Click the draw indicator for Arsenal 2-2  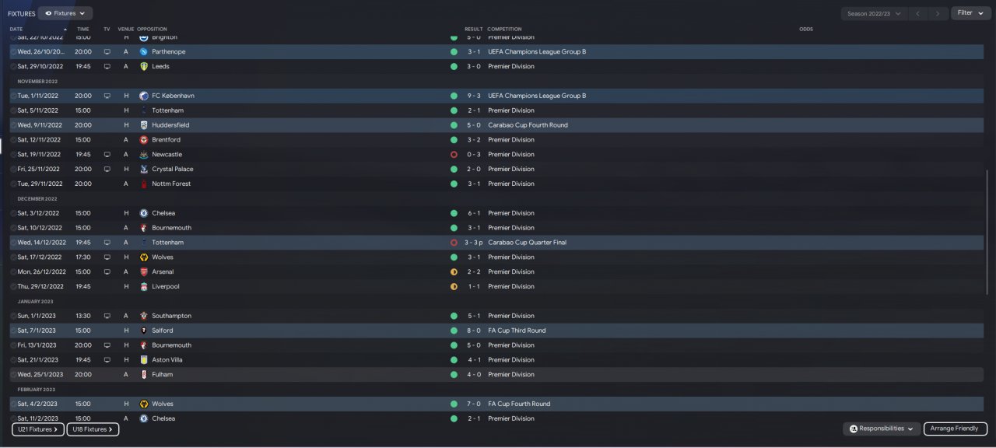point(454,272)
